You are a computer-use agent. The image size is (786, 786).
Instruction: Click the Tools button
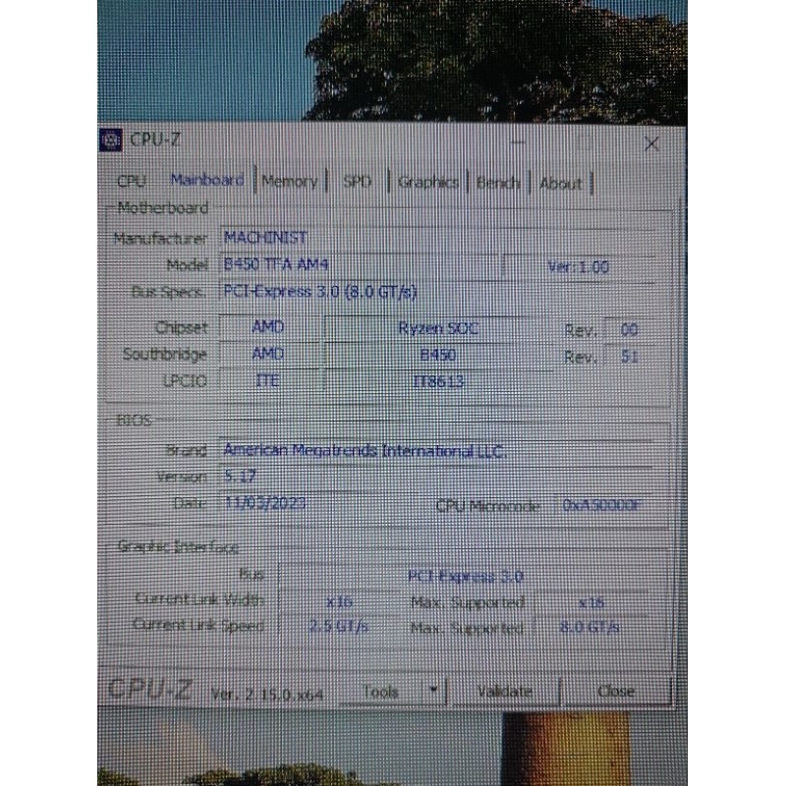point(381,693)
